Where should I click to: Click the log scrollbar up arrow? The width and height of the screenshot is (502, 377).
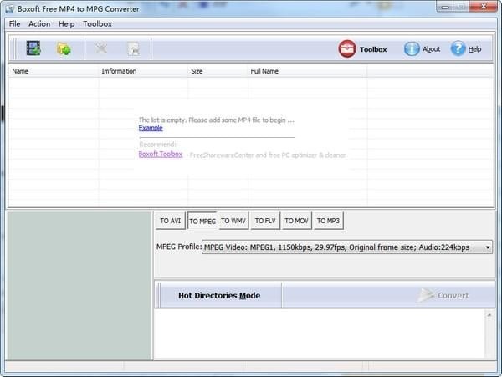[489, 315]
